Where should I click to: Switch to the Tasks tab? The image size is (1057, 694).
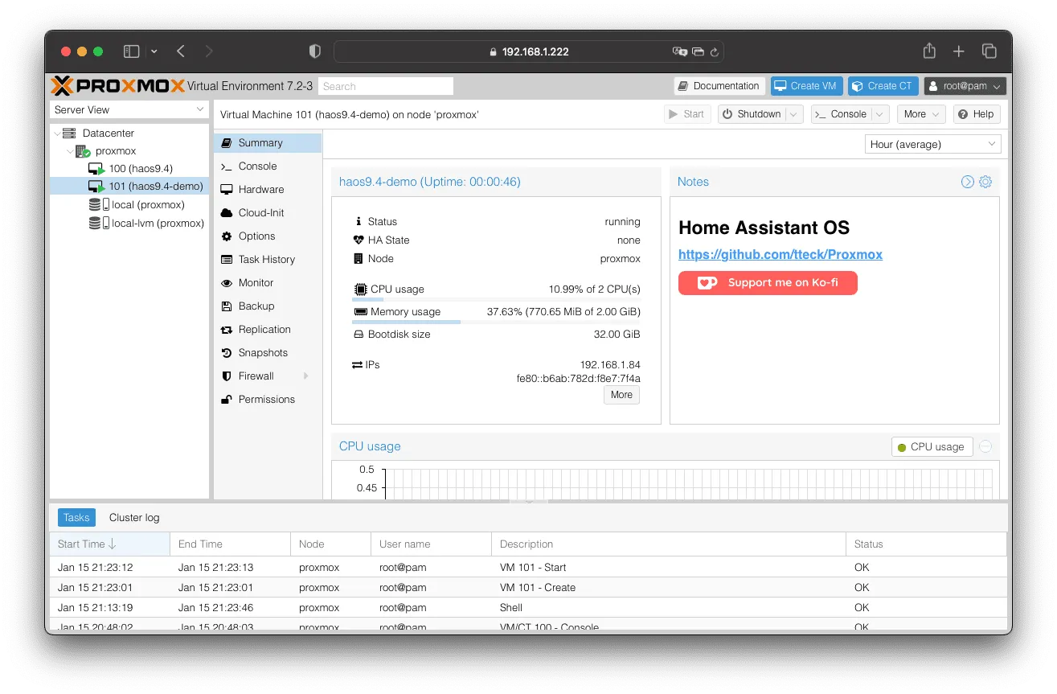pyautogui.click(x=76, y=518)
